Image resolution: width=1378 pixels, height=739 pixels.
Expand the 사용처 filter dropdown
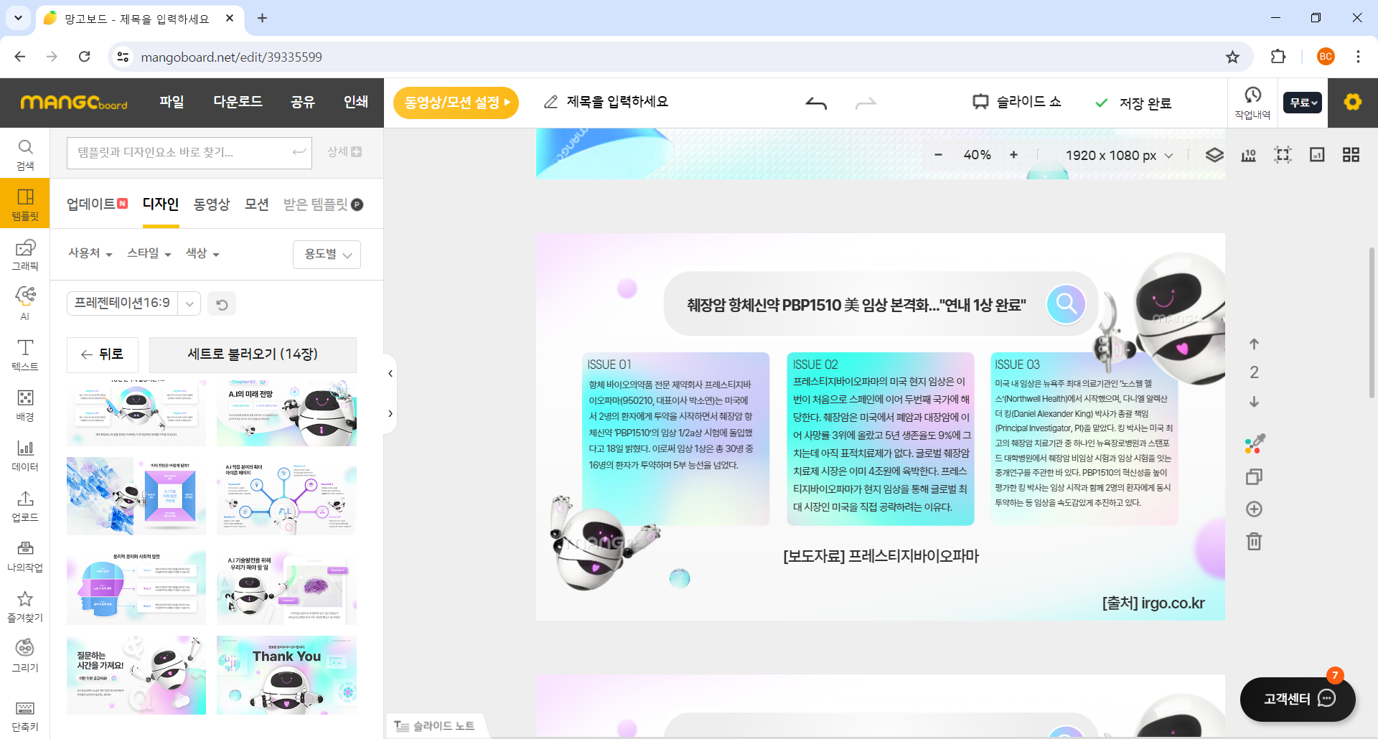90,253
